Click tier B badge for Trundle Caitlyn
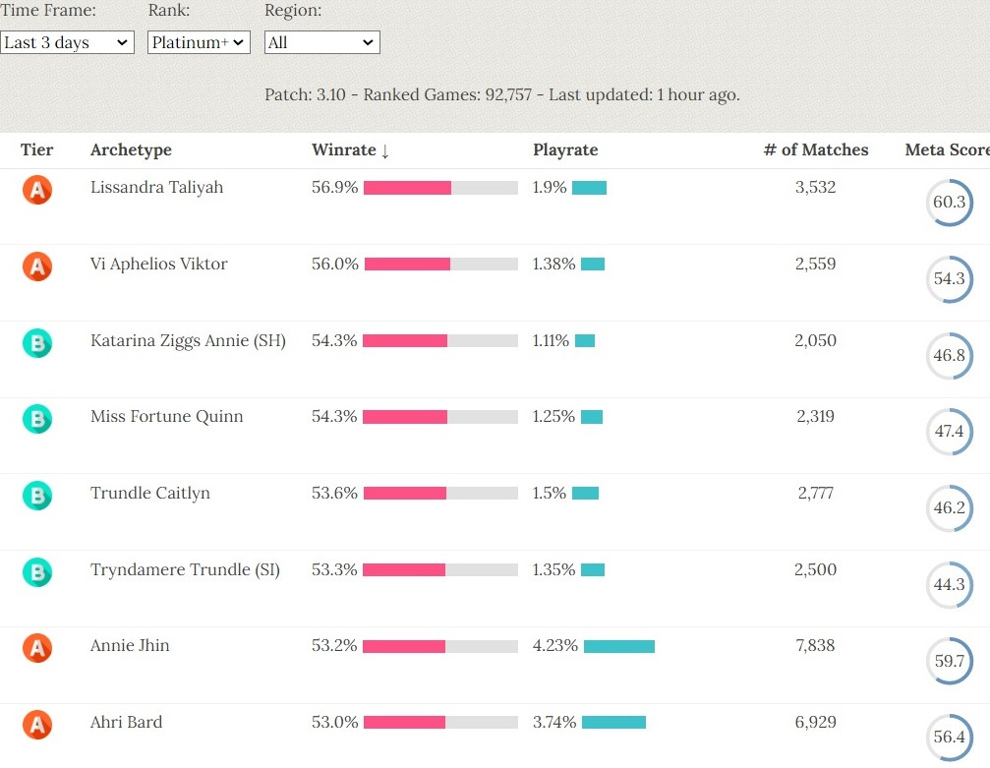Viewport: 990px width, 768px height. (x=37, y=496)
